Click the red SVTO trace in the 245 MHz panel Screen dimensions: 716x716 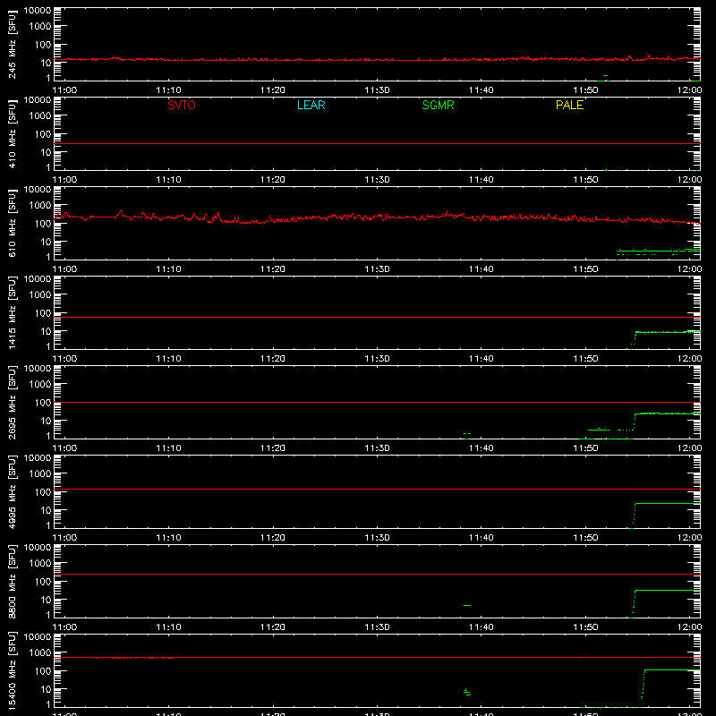[377, 59]
